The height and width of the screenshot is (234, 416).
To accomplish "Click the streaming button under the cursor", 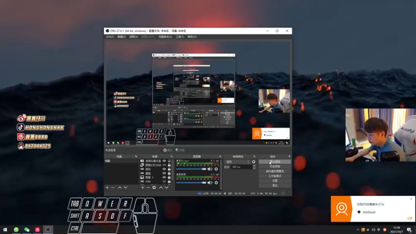I will (275, 162).
